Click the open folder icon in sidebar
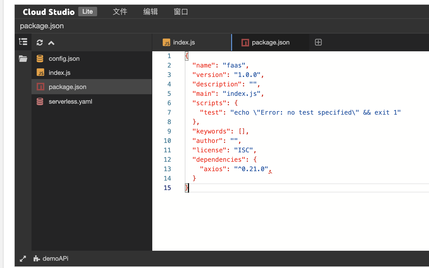 click(x=23, y=59)
